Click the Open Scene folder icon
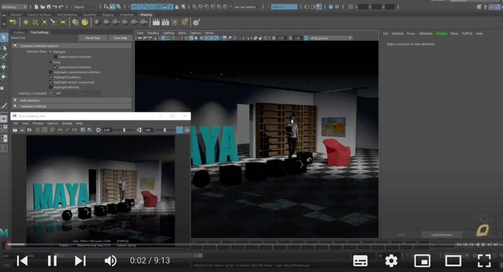The width and height of the screenshot is (503, 272). [x=42, y=7]
